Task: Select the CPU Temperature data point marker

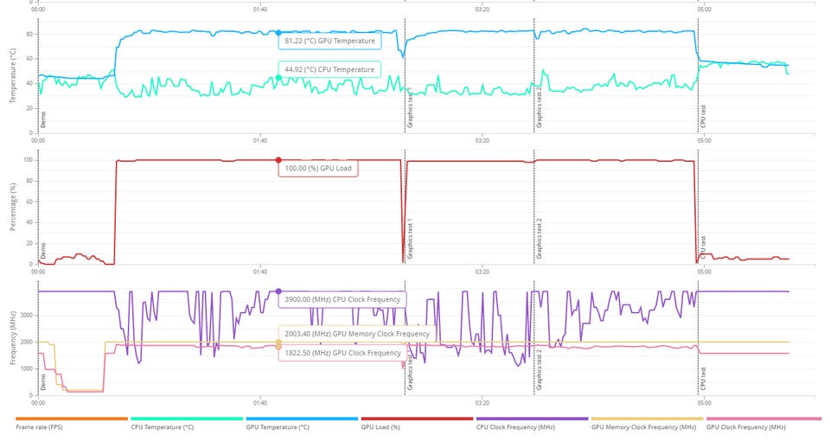Action: (x=278, y=78)
